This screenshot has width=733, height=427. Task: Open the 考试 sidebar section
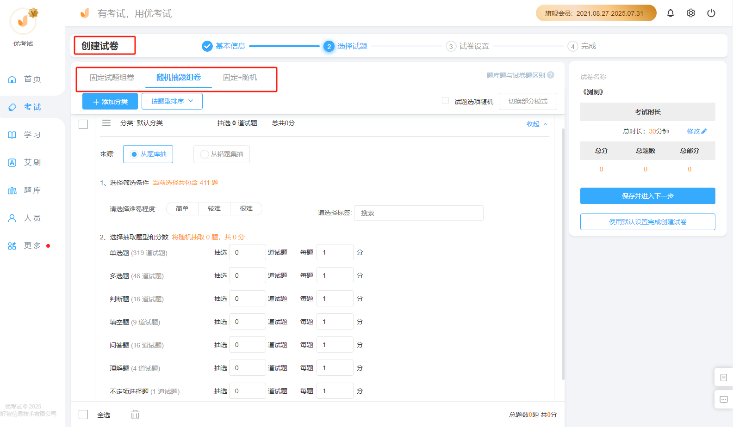32,107
